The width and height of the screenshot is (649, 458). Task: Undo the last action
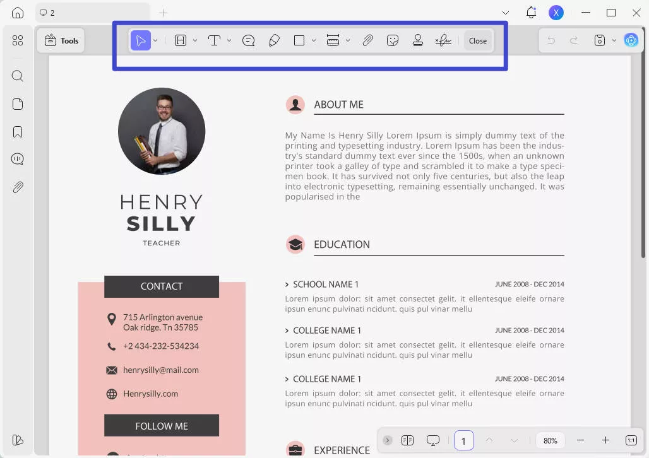pos(551,40)
